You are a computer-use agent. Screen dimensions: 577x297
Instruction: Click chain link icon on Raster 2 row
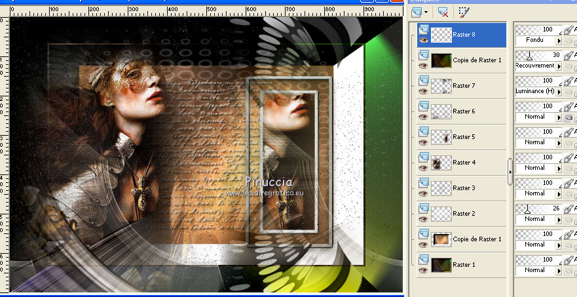click(568, 209)
